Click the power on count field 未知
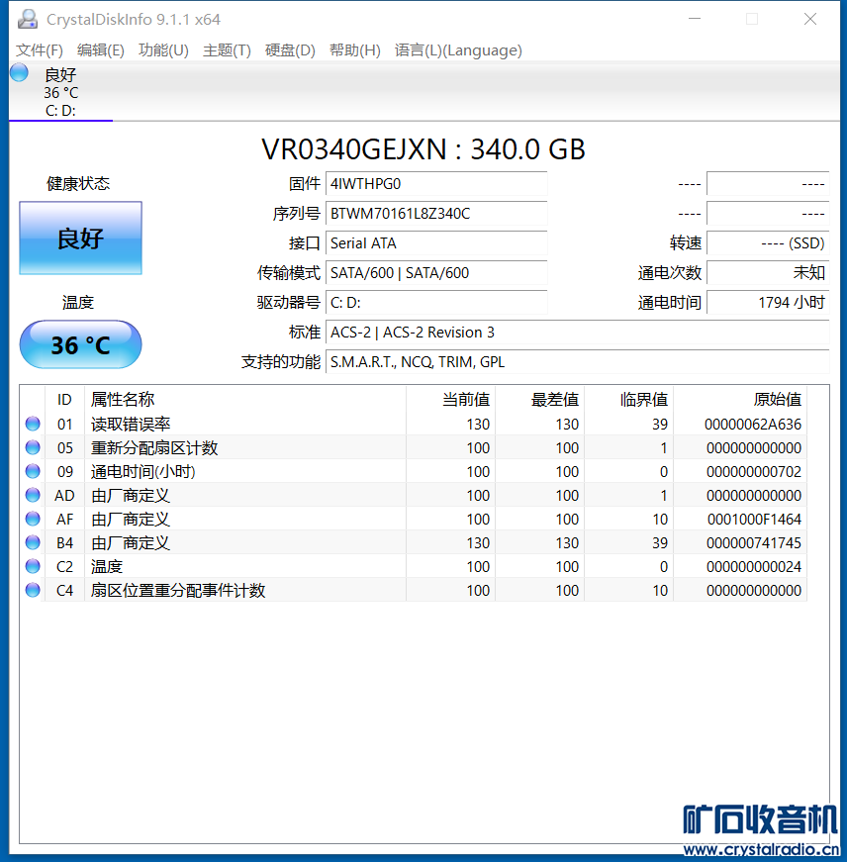Image resolution: width=847 pixels, height=862 pixels. coord(768,273)
